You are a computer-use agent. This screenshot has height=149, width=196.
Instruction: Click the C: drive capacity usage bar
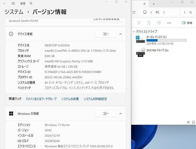pos(167,41)
